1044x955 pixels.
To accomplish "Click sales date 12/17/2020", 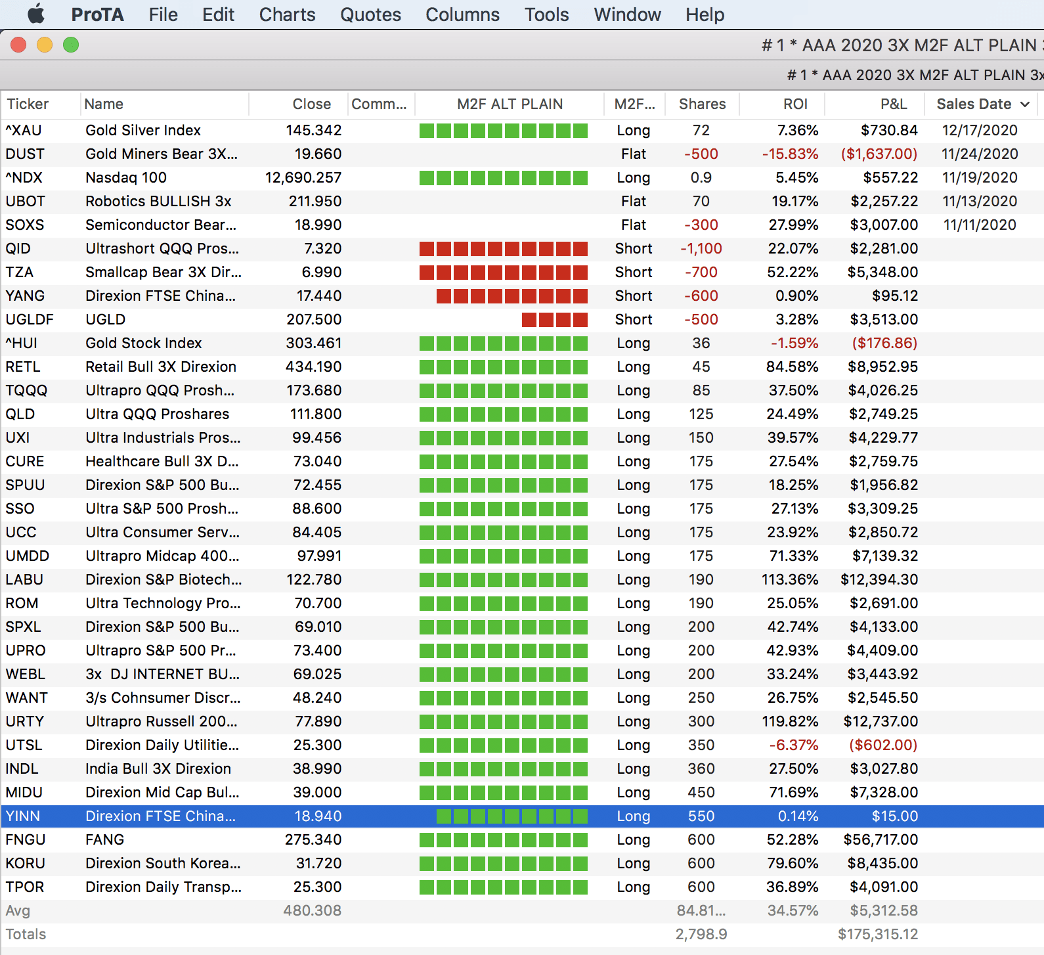I will coord(980,130).
